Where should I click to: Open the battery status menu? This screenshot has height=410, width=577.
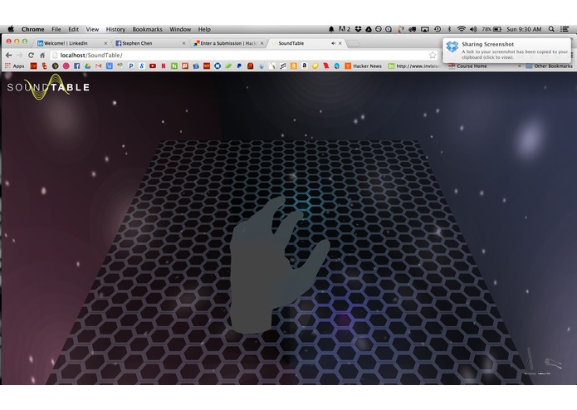click(x=491, y=29)
